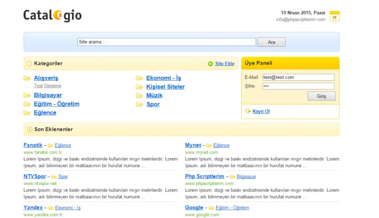This screenshot has height=218, width=379.
Task: Open the Ekonomi - İş category
Action: (x=164, y=78)
